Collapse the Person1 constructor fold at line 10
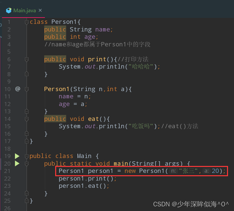This screenshot has width=234, height=211. 27,89
